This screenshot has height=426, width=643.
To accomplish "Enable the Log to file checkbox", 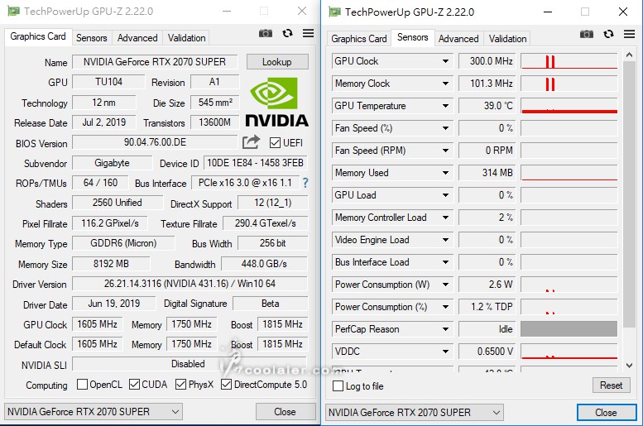I will pyautogui.click(x=338, y=385).
